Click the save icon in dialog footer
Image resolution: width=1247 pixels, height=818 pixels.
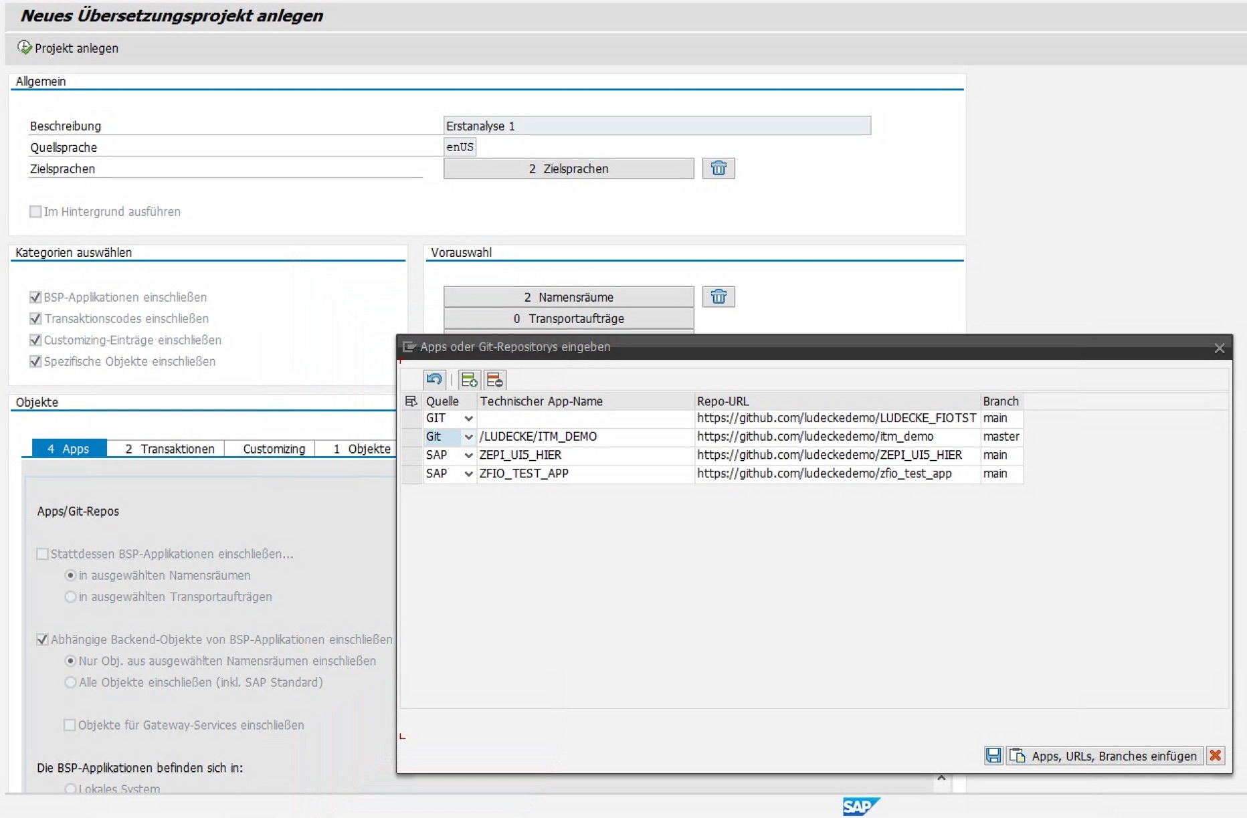[993, 756]
